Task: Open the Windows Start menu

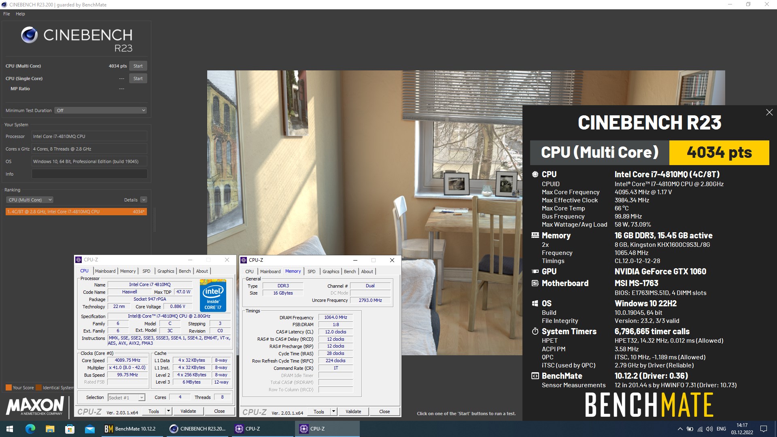Action: (10, 429)
